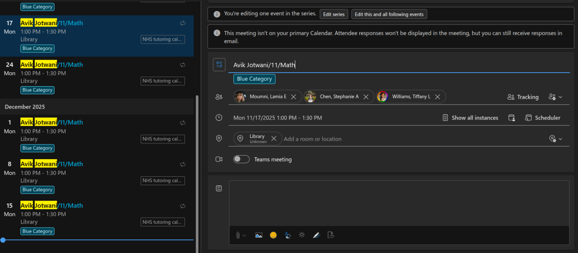The height and width of the screenshot is (253, 578).
Task: Open the Tracking view
Action: [x=523, y=97]
